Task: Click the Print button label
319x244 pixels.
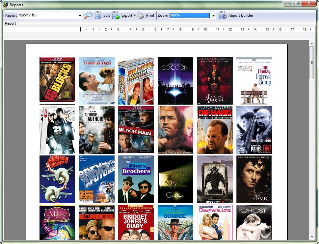Action: click(150, 15)
